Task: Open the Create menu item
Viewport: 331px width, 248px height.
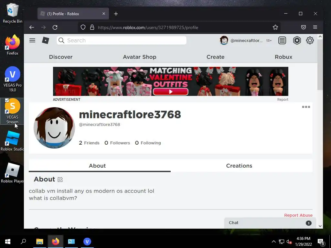Action: click(x=215, y=57)
